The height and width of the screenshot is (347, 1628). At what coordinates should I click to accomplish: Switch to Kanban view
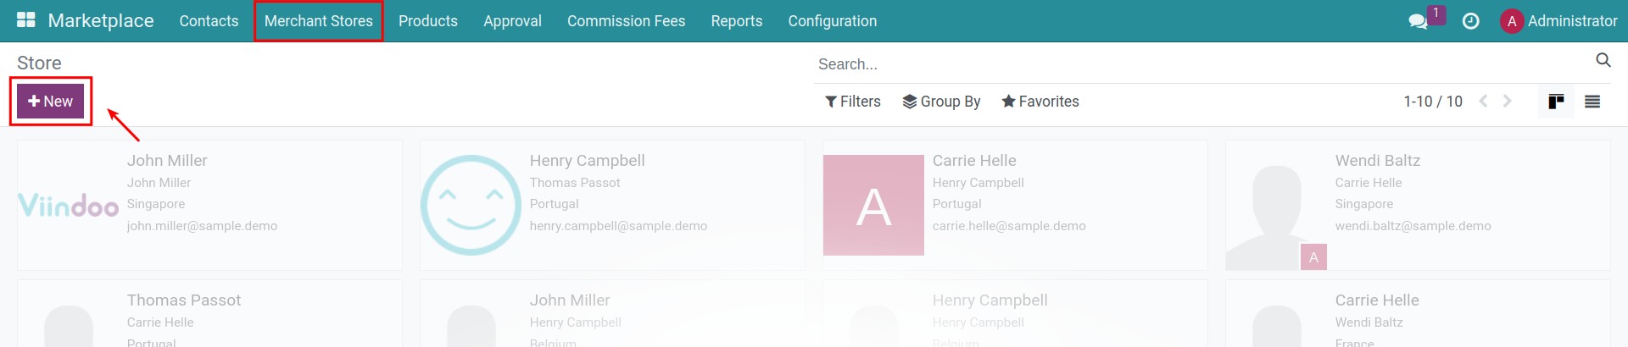click(1556, 102)
